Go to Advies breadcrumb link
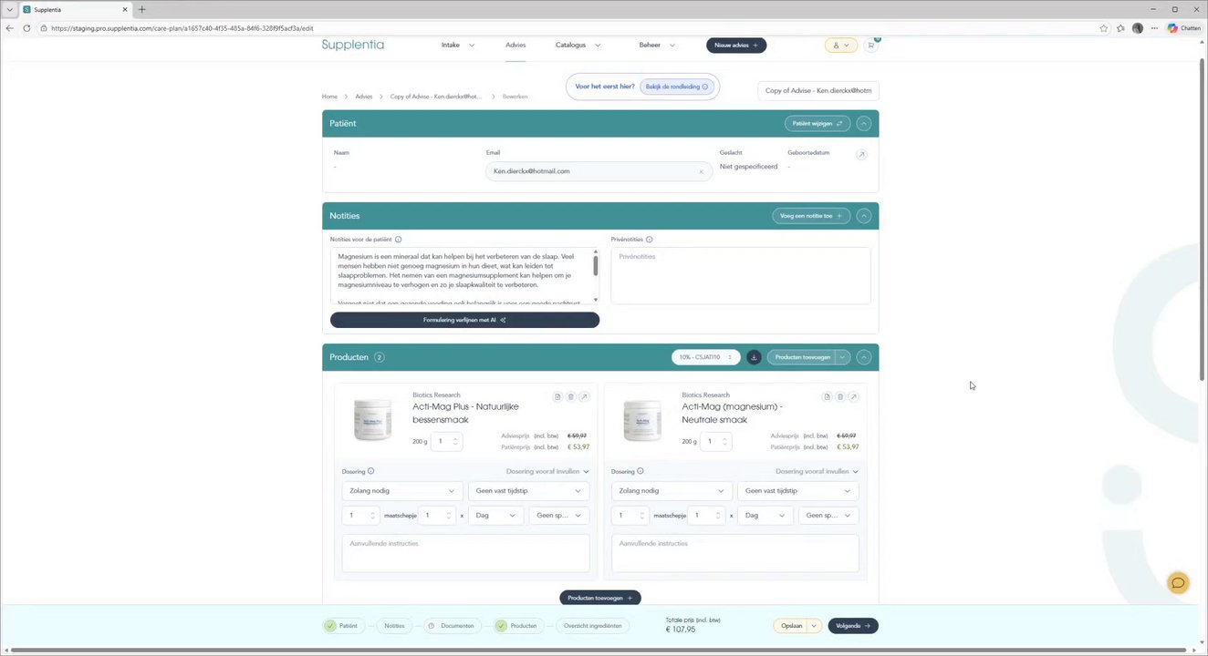This screenshot has width=1208, height=656. 364,97
